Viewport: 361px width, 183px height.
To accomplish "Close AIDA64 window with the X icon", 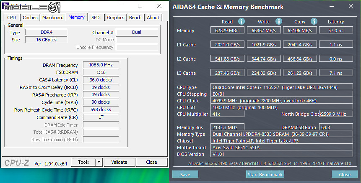I will pos(351,6).
